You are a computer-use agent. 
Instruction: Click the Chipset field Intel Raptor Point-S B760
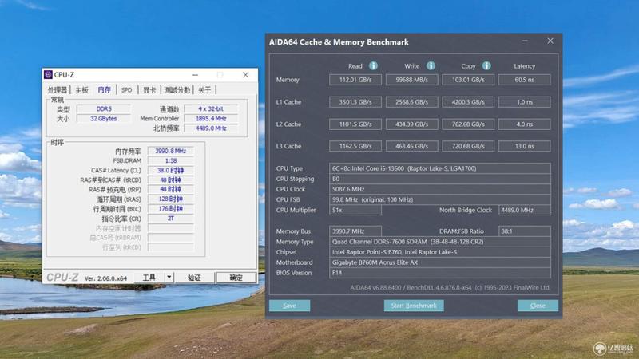440,252
